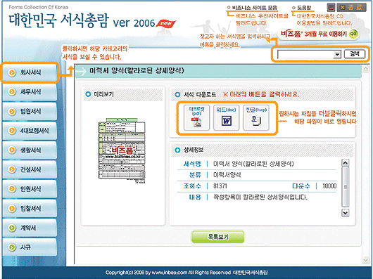Click the 다운수 value 10000
This screenshot has height=279, width=373.
[x=329, y=186]
